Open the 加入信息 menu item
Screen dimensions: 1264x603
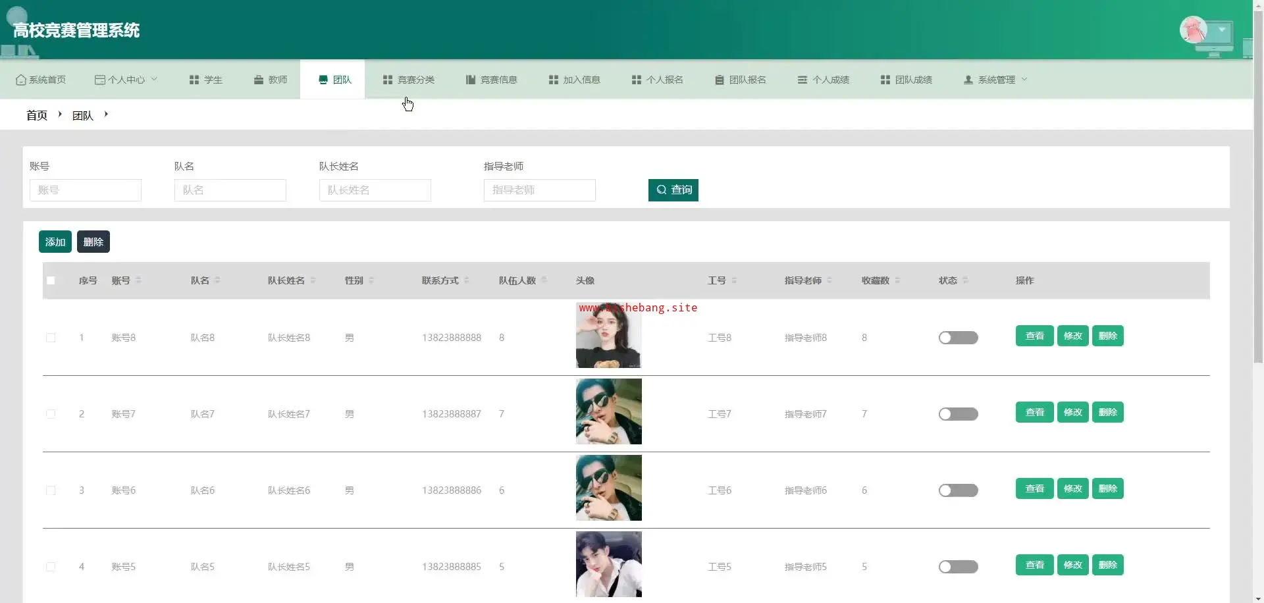pos(575,80)
